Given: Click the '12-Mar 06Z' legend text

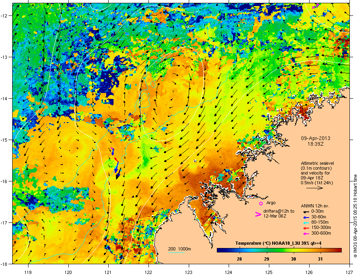Looking at the screenshot, I should click(x=275, y=216).
